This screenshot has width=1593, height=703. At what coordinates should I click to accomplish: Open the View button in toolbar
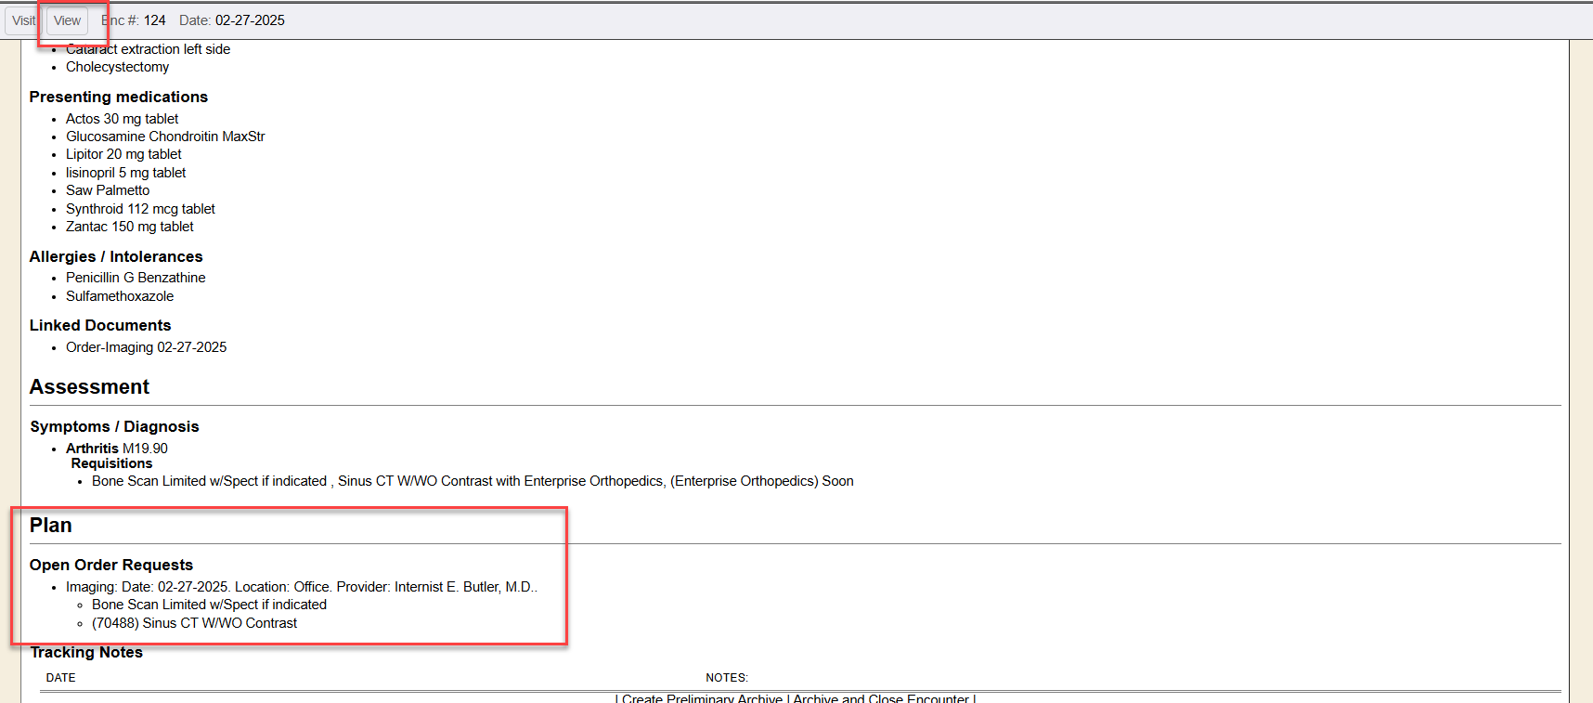67,20
